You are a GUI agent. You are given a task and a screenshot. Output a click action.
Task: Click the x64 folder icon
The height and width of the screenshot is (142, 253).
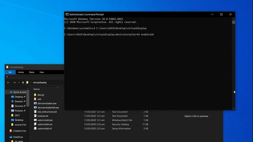(35, 99)
